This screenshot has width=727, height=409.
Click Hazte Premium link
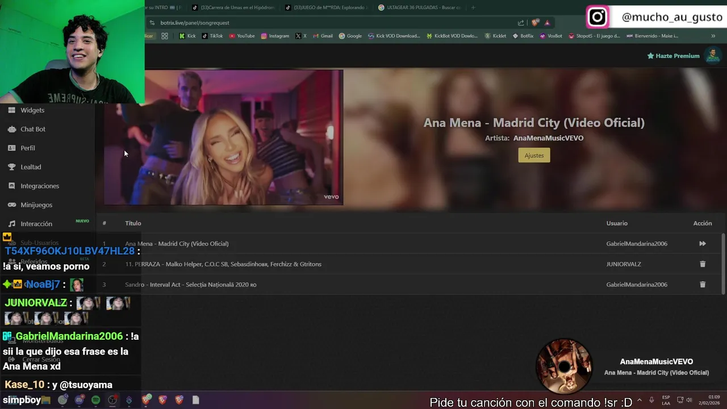(673, 56)
